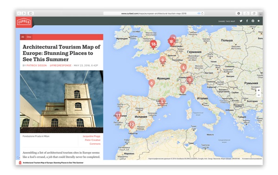Share this map on Pinterest
The image size is (278, 175).
pos(253,21)
